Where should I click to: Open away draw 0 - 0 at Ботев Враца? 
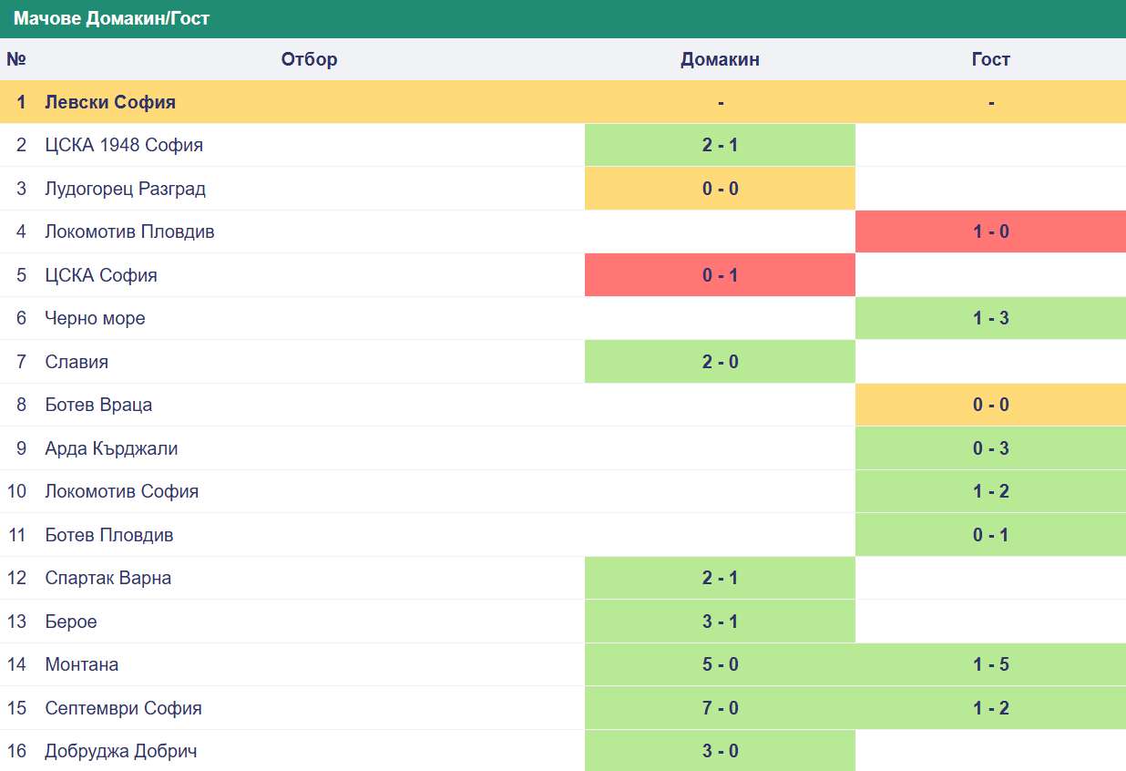coord(991,405)
